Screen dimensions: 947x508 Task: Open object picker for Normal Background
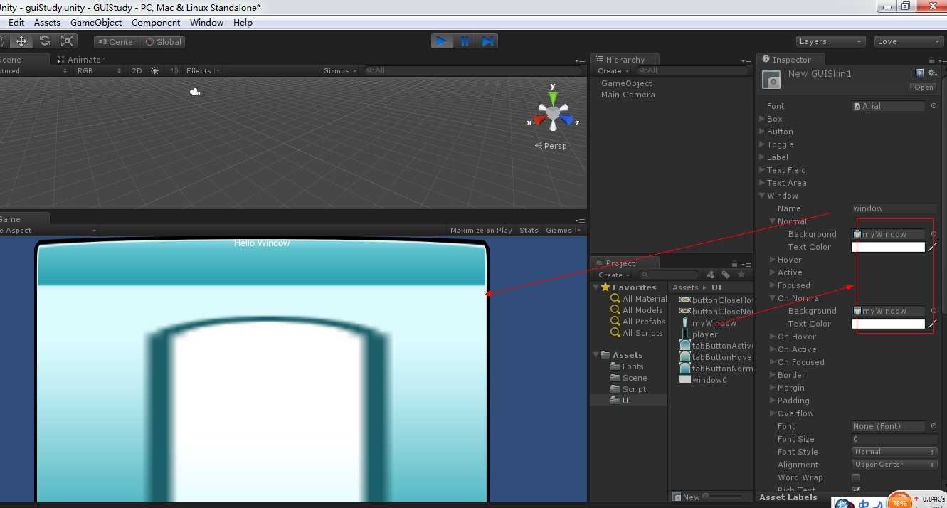point(933,234)
